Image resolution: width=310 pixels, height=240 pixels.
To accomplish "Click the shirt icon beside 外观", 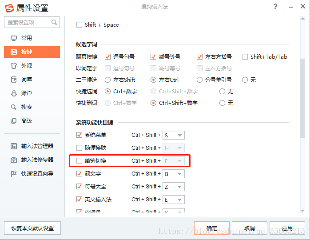I will click(14, 66).
